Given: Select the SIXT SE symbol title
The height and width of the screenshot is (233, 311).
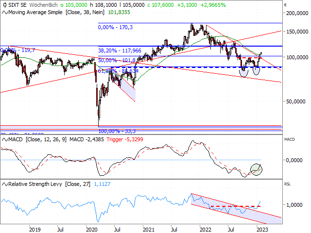Looking at the screenshot, I should click(17, 5).
